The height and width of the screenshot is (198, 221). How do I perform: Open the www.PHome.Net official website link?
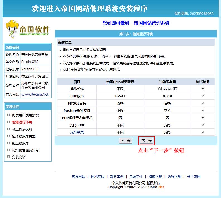(35, 95)
